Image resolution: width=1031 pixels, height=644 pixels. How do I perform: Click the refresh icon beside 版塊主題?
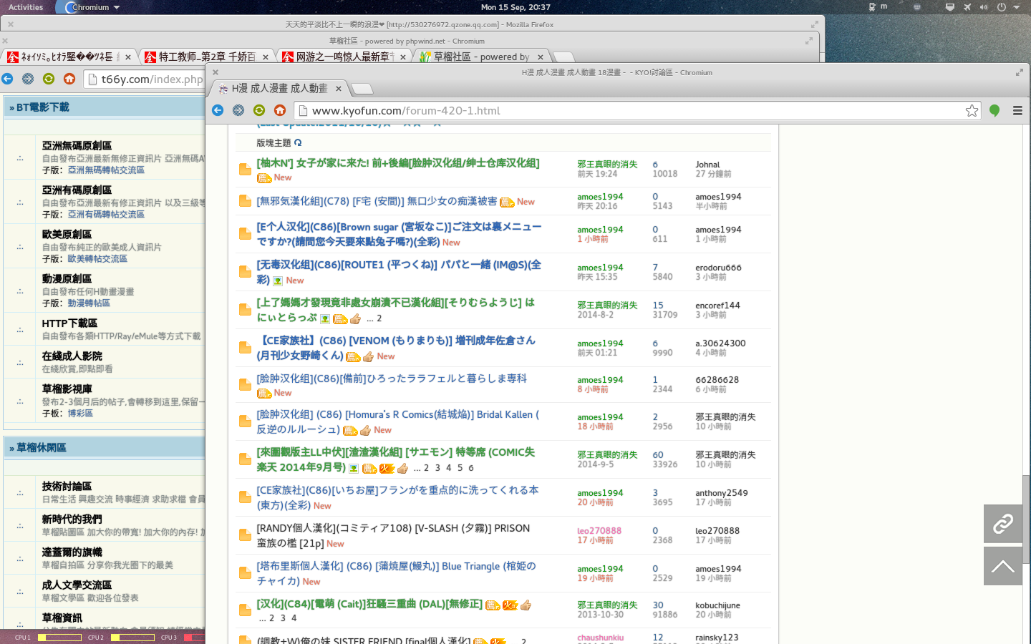click(x=298, y=142)
